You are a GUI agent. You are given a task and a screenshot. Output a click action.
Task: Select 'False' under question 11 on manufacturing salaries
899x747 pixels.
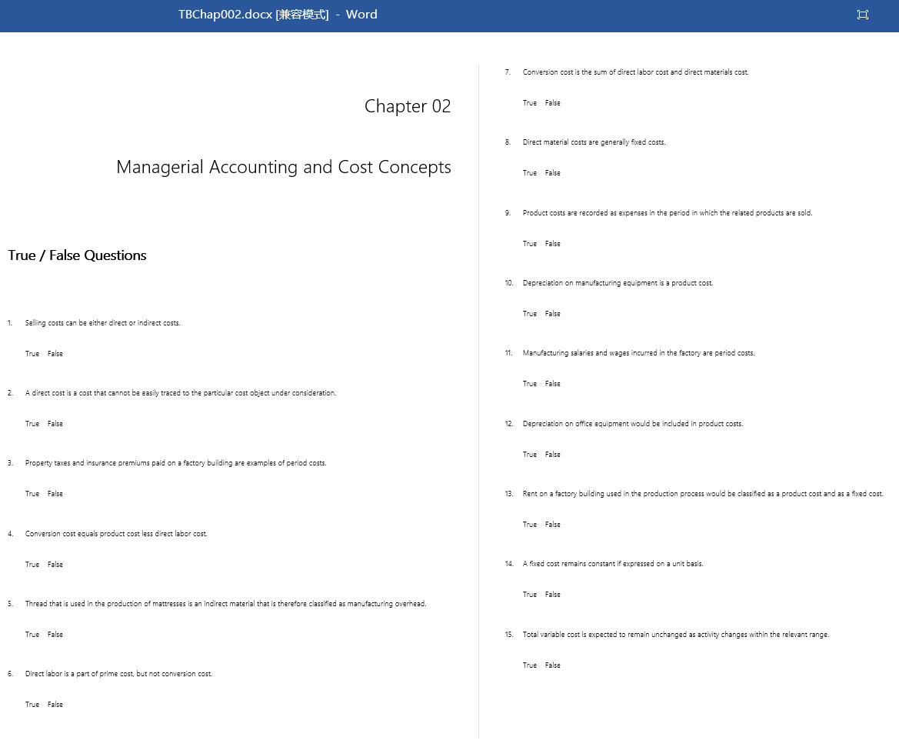[x=553, y=384]
